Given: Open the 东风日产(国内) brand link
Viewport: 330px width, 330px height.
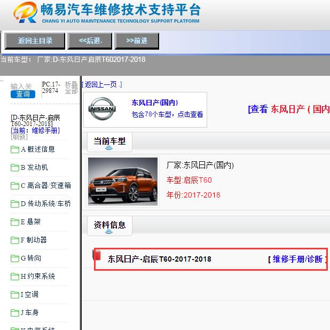Looking at the screenshot, I should [155, 103].
